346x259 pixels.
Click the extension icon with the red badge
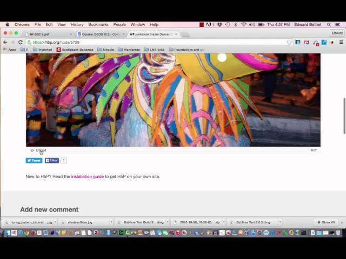pyautogui.click(x=316, y=43)
